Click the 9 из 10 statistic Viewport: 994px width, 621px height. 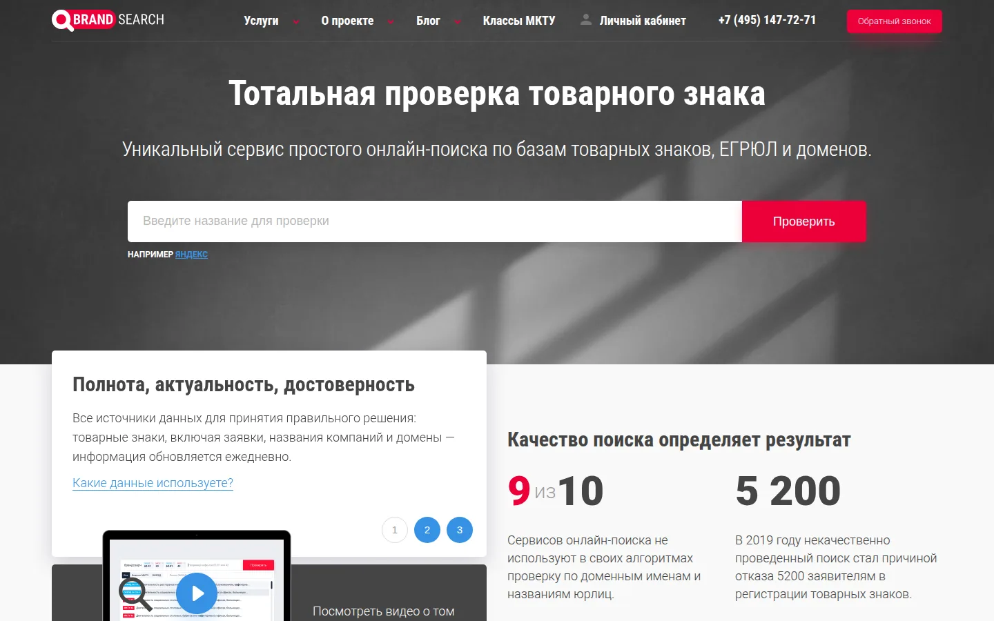click(556, 491)
